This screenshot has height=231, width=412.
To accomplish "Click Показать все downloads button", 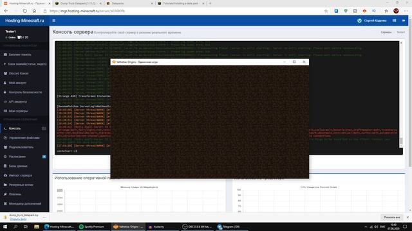I will 392,218.
